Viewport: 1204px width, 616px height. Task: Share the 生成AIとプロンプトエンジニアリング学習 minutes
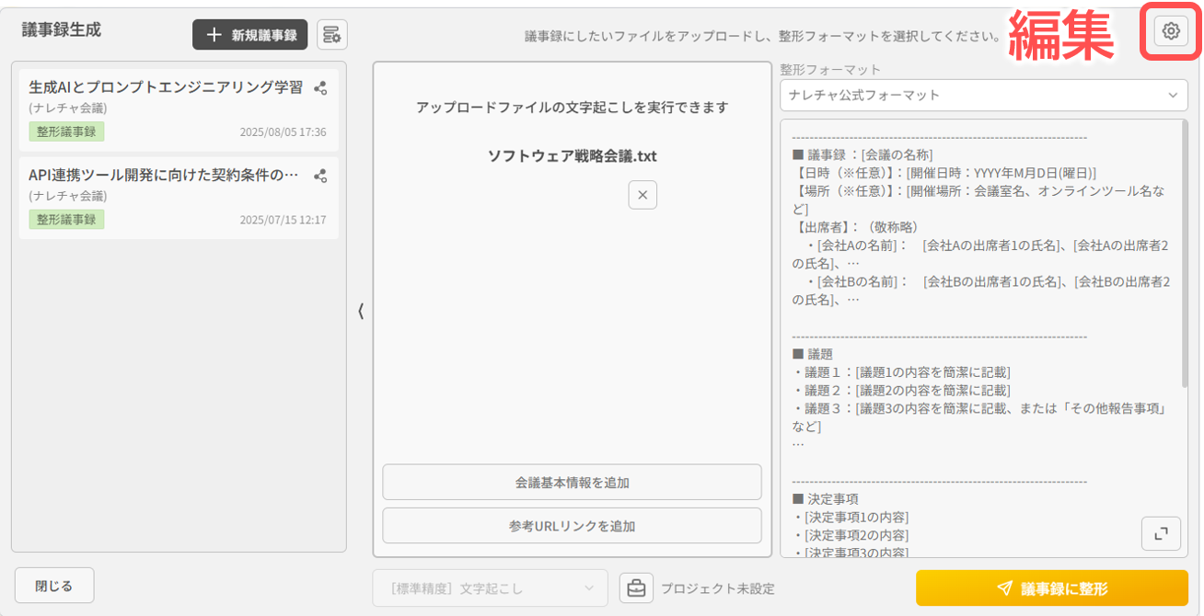[x=320, y=88]
